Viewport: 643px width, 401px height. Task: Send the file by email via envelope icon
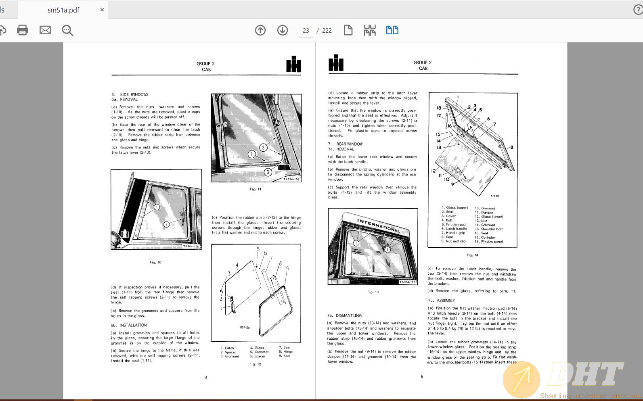(x=45, y=30)
